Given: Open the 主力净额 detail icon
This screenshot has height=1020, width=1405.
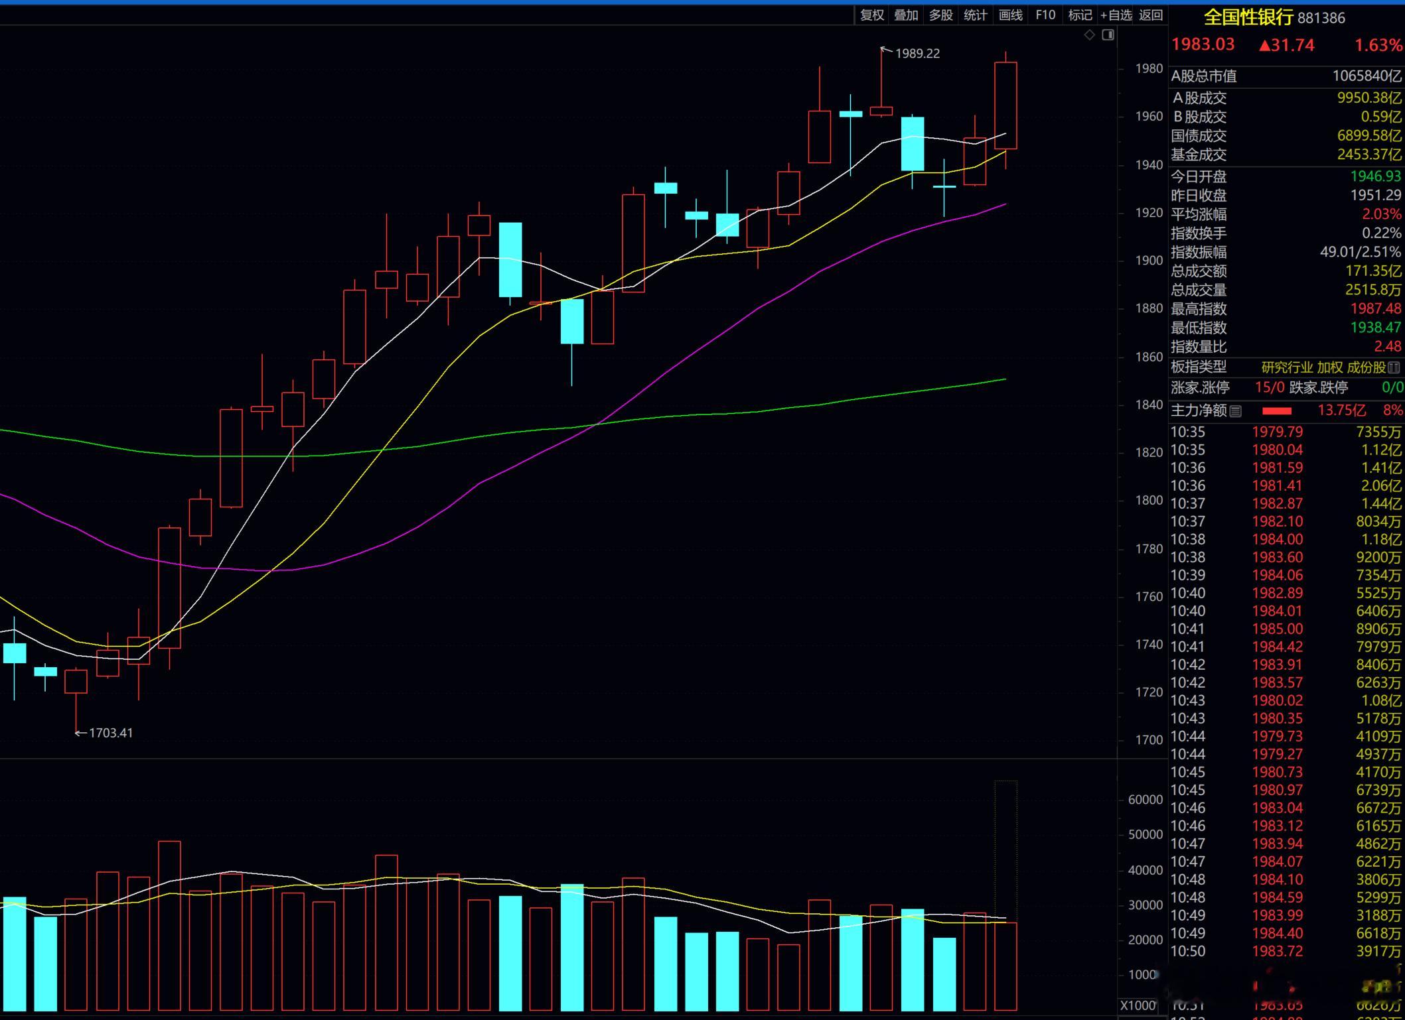Looking at the screenshot, I should point(1235,411).
